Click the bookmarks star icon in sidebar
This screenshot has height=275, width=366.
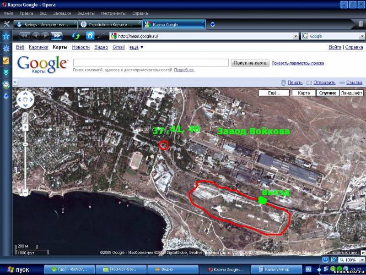click(6, 36)
